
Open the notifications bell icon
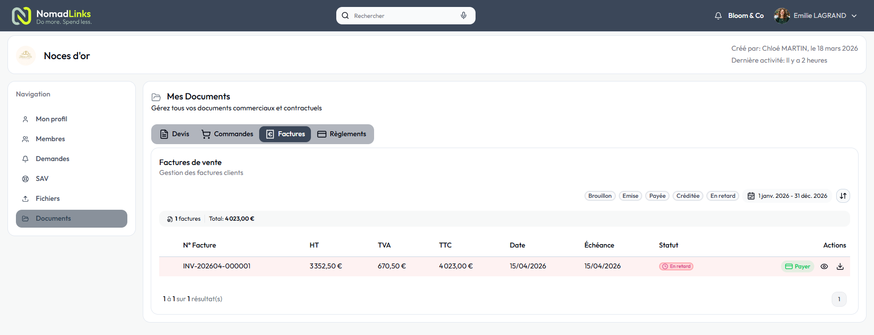click(718, 16)
